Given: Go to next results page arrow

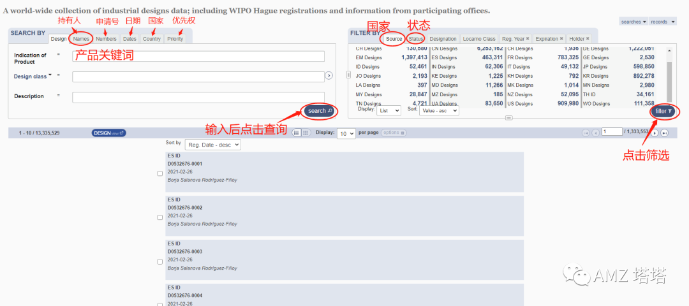Looking at the screenshot, I should (655, 133).
